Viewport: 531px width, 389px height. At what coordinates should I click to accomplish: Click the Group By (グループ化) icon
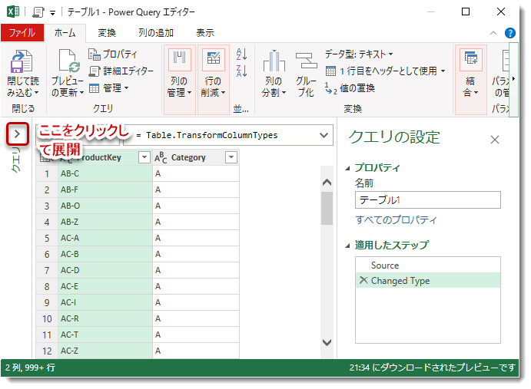tap(306, 61)
